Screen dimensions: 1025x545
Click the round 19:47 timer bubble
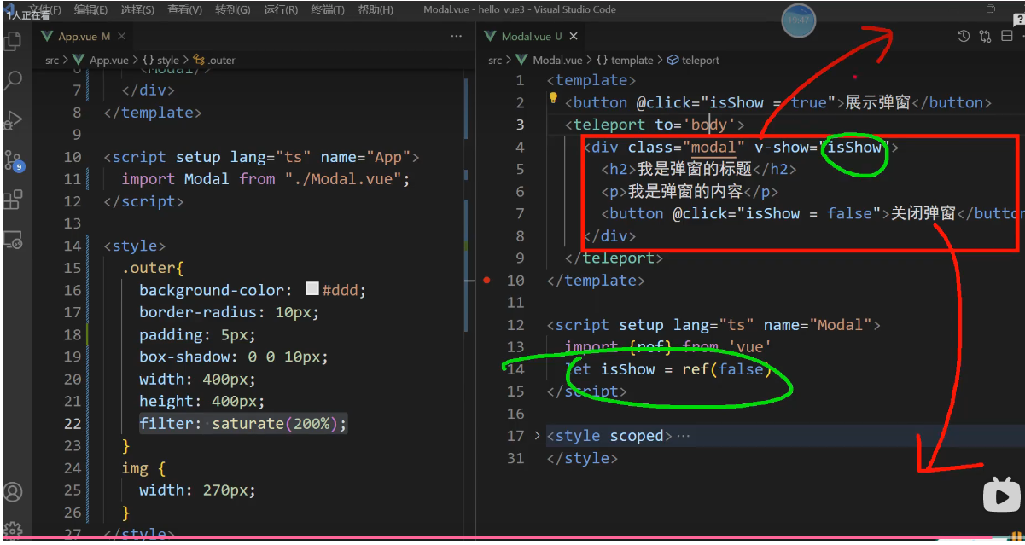(800, 20)
